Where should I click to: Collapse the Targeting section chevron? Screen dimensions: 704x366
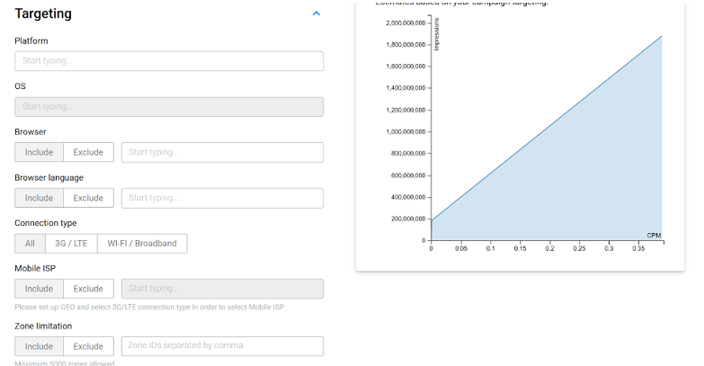(316, 13)
